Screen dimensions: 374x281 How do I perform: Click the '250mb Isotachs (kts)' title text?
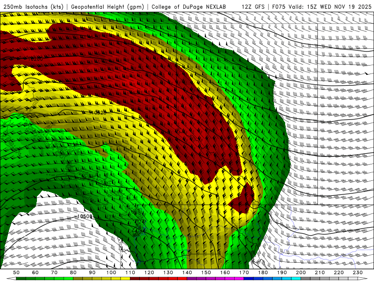coord(33,7)
